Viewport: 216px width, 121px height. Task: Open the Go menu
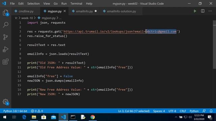coord(55,4)
